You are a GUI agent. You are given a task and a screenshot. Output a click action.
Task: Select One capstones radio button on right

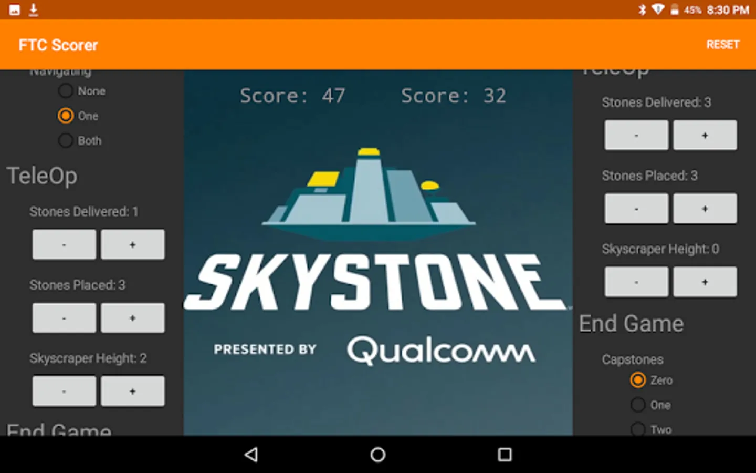[638, 405]
